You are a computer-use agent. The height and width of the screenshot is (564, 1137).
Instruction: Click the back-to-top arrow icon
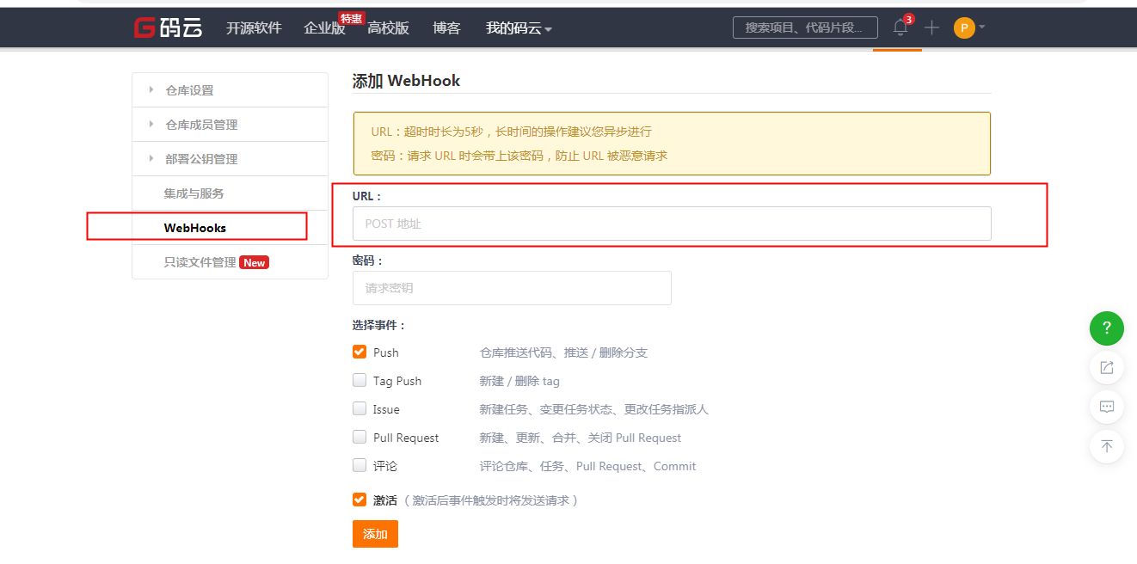pos(1107,446)
